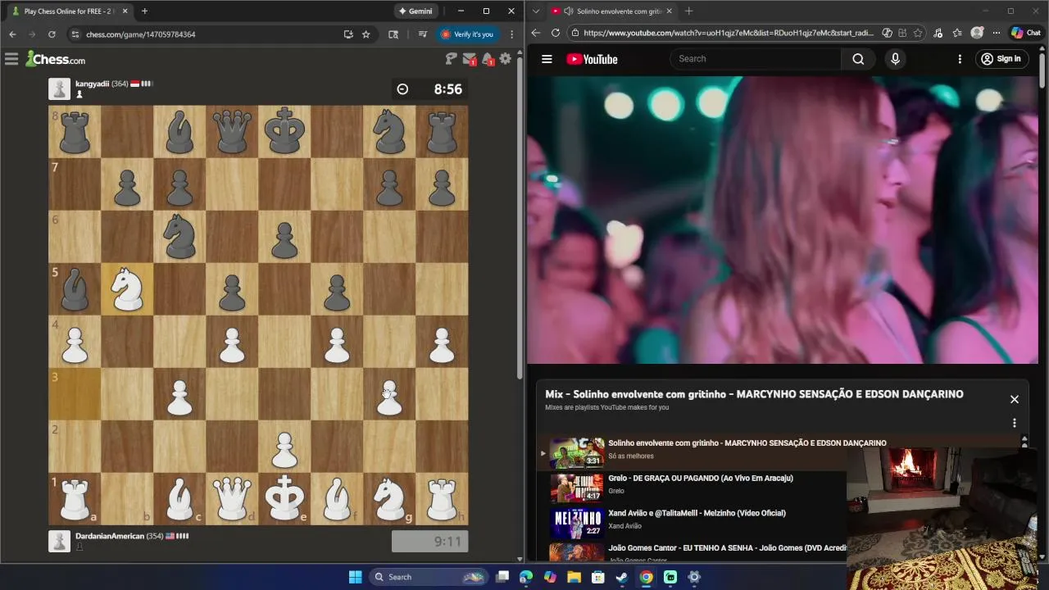Click YouTube Sign in button
1049x590 pixels.
[x=1001, y=59]
